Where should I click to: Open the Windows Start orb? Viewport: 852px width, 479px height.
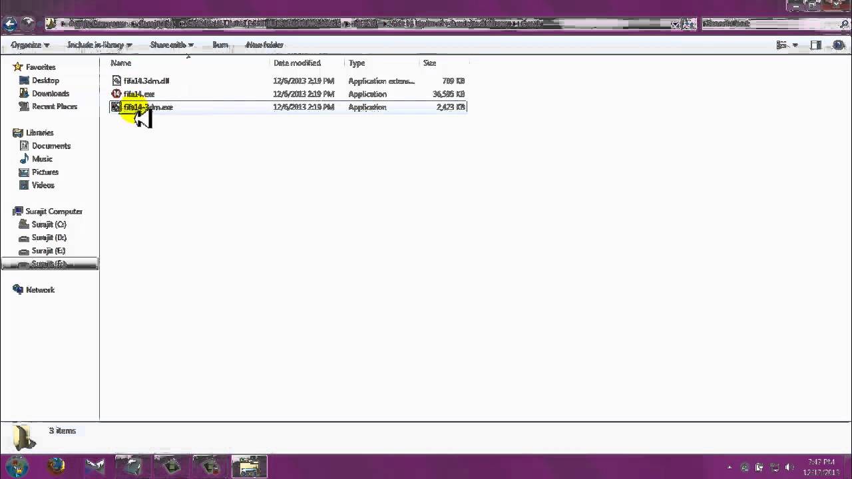coord(17,467)
